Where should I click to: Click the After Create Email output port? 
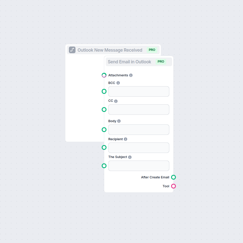click(x=173, y=177)
